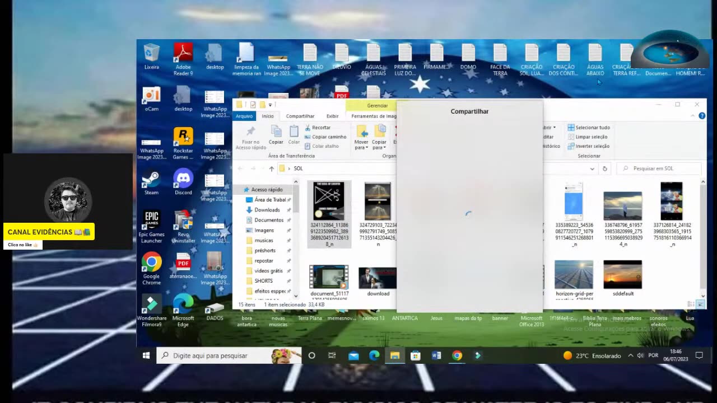Launch Rockstar Games desktop shortcut
The width and height of the screenshot is (717, 403).
pos(183,144)
